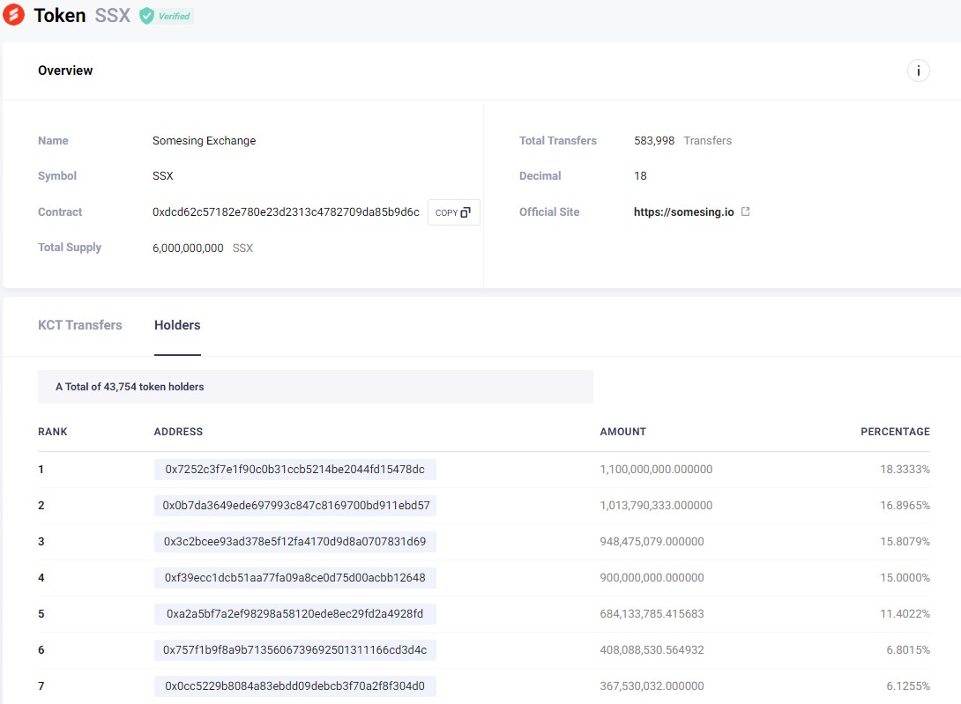Open rank 2 holder address 0x0b7da364…
961x704 pixels.
[x=294, y=506]
